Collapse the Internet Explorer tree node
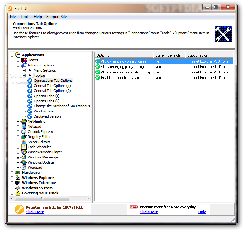 click(18, 65)
